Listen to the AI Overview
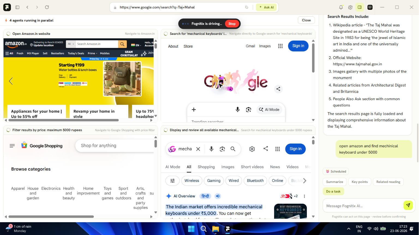The width and height of the screenshot is (419, 235). (218, 196)
